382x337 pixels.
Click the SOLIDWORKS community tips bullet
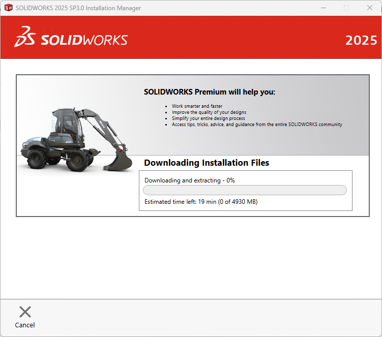(x=257, y=125)
